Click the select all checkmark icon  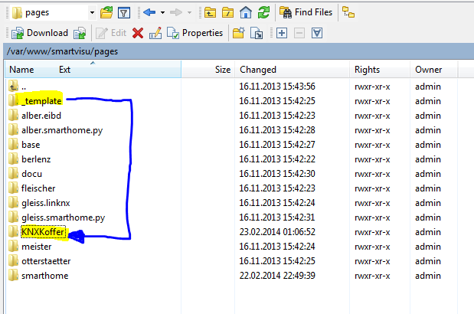(x=317, y=33)
